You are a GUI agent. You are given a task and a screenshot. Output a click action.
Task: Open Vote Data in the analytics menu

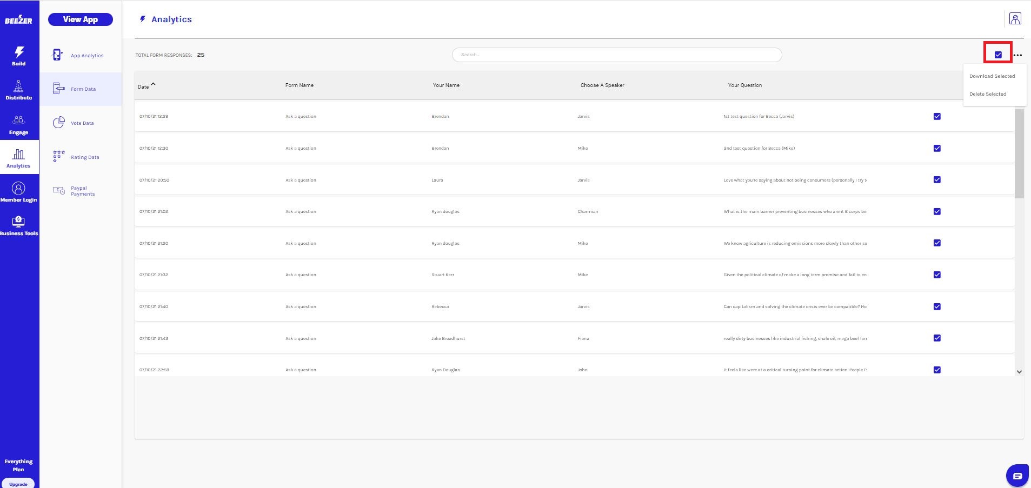82,123
